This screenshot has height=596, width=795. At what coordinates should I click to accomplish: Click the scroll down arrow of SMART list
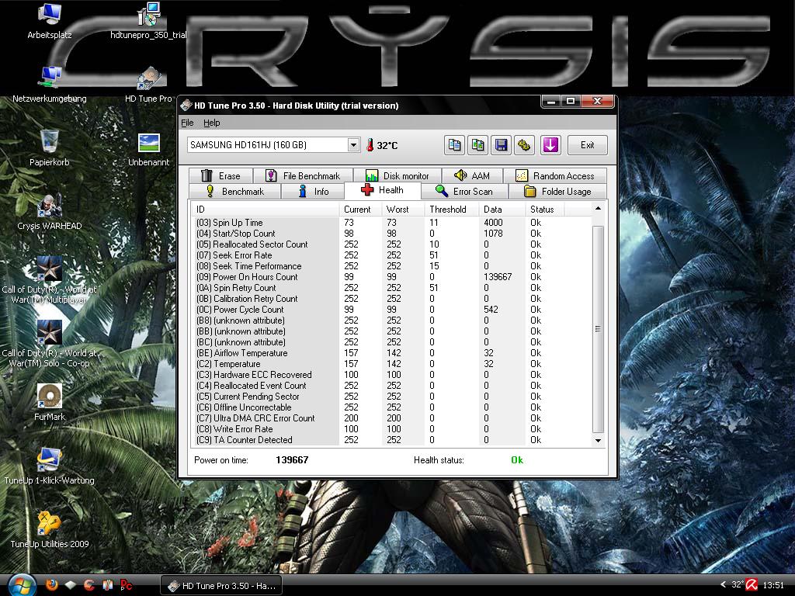click(598, 441)
